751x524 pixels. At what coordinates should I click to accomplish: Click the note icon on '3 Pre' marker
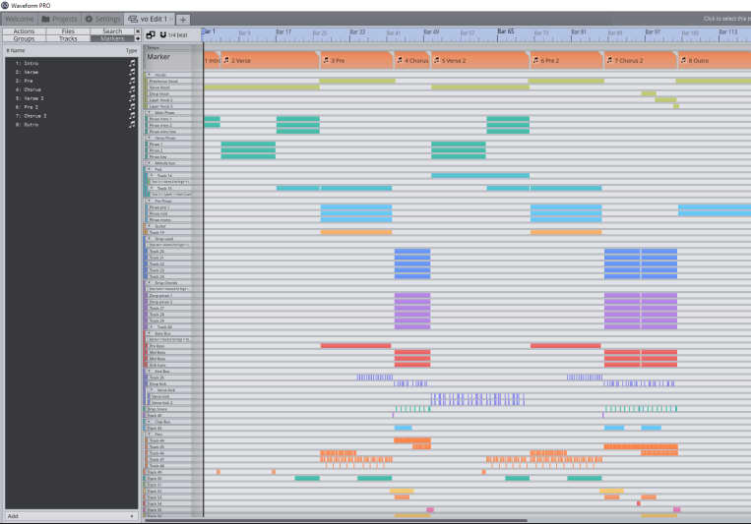pos(326,60)
